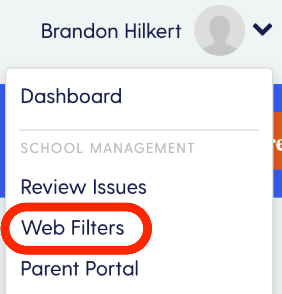Open Web Filters in school management
This screenshot has height=294, width=282.
72,227
